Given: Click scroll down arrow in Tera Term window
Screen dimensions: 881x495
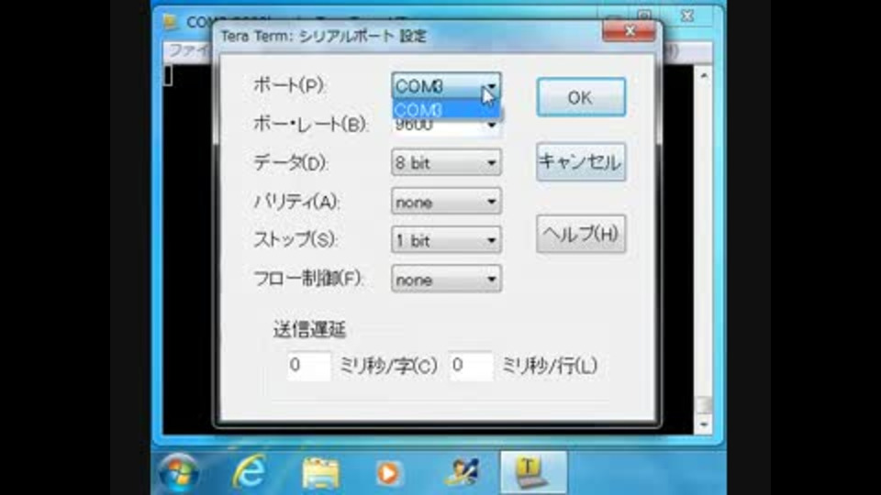Looking at the screenshot, I should (x=704, y=424).
